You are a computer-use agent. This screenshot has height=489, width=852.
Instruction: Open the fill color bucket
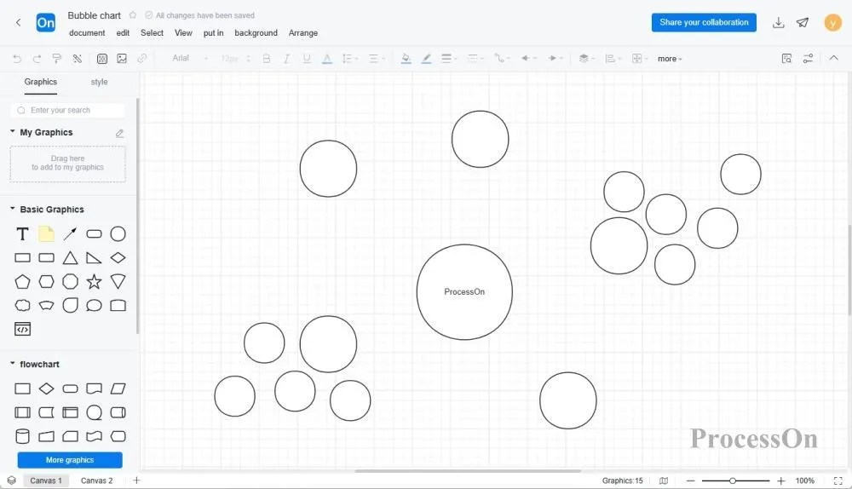[406, 59]
